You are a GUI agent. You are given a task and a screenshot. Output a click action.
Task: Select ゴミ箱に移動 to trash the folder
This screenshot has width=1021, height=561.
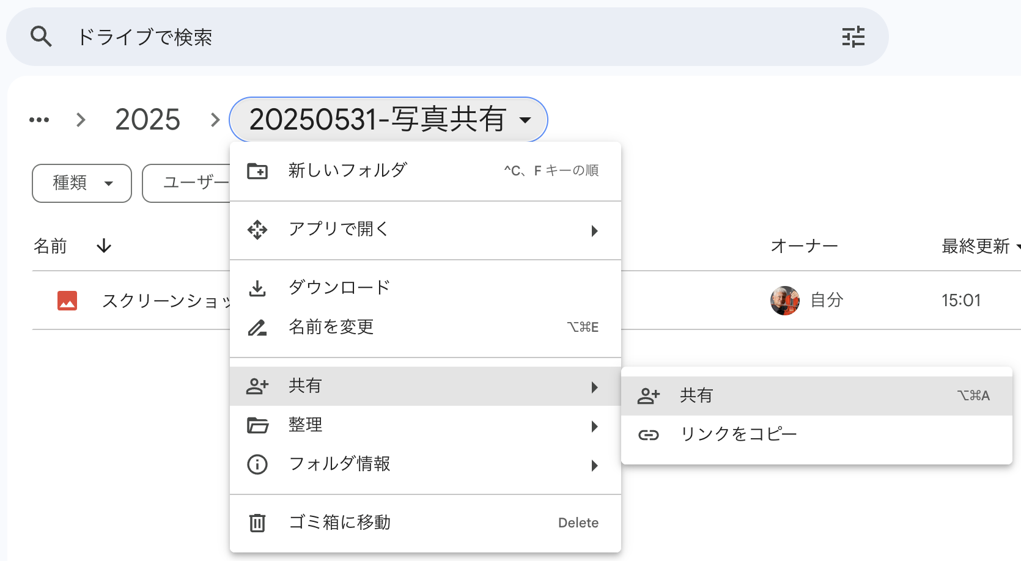(x=339, y=522)
